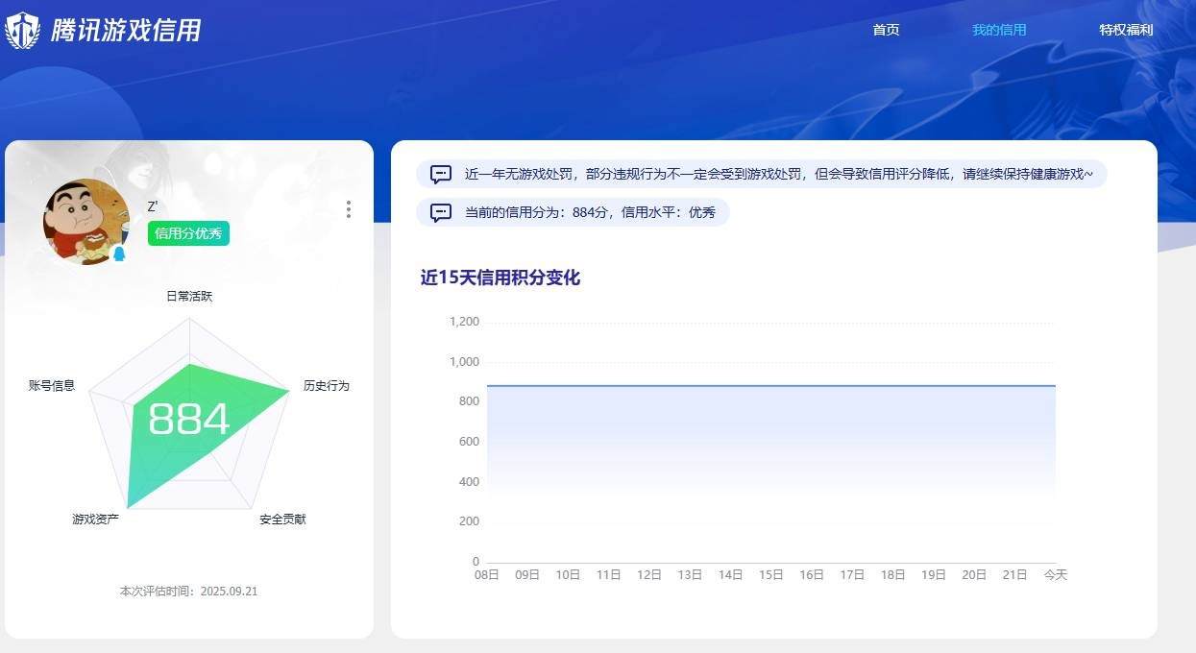Click the 信用分优秀 green badge

[x=188, y=233]
